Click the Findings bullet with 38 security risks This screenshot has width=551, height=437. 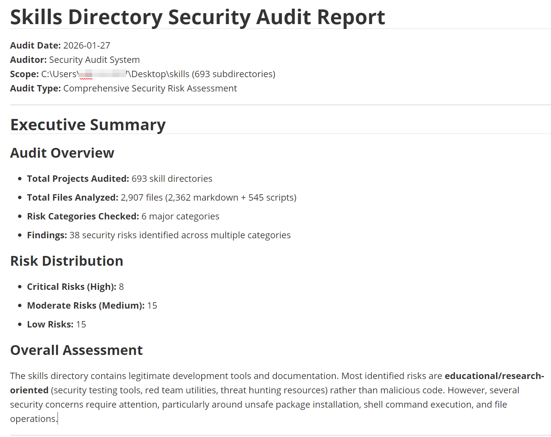[158, 235]
